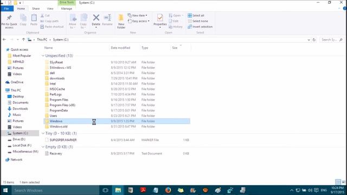Open the Windows Start button
This screenshot has width=347, height=195.
point(5,190)
